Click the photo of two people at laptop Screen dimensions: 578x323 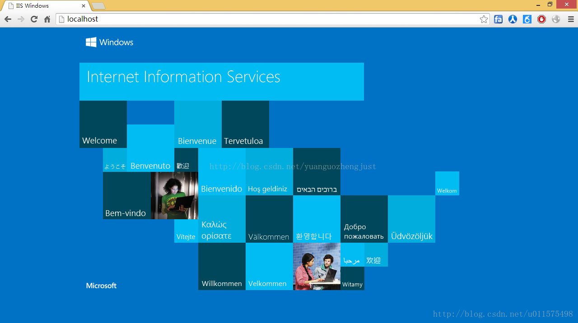click(x=317, y=266)
